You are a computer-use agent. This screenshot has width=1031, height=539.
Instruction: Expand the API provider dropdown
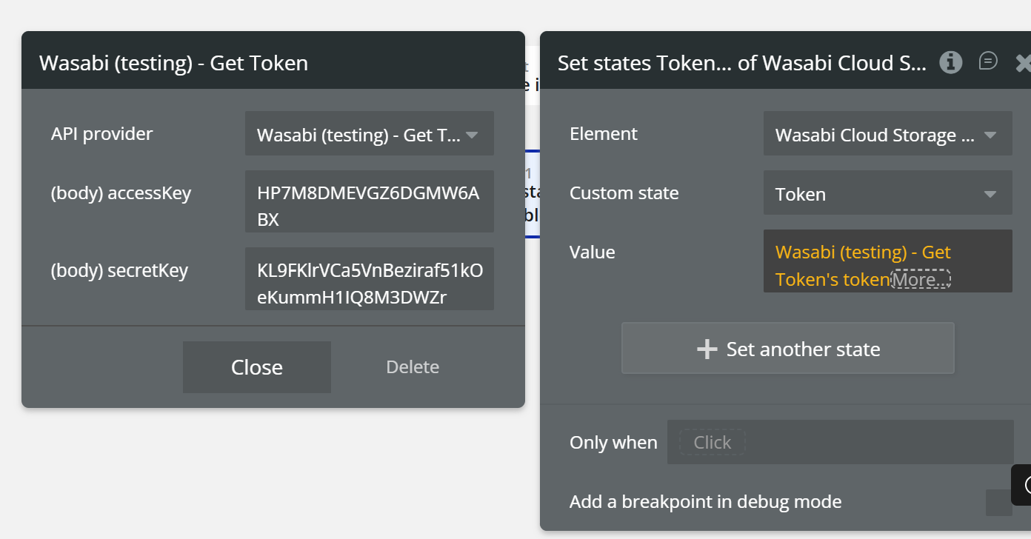(x=369, y=134)
